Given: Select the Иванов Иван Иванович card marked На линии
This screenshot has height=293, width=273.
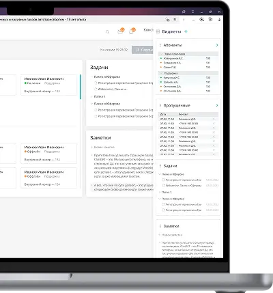Looking at the screenshot, I should click(x=48, y=85).
